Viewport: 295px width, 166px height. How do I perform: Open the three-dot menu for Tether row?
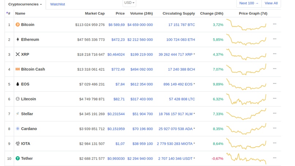275,158
